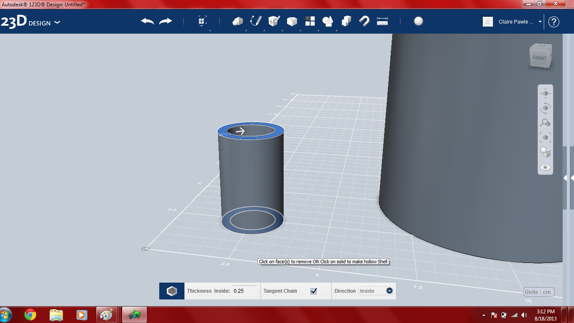The height and width of the screenshot is (323, 574).
Task: Click the Units : cm button
Action: pos(539,292)
